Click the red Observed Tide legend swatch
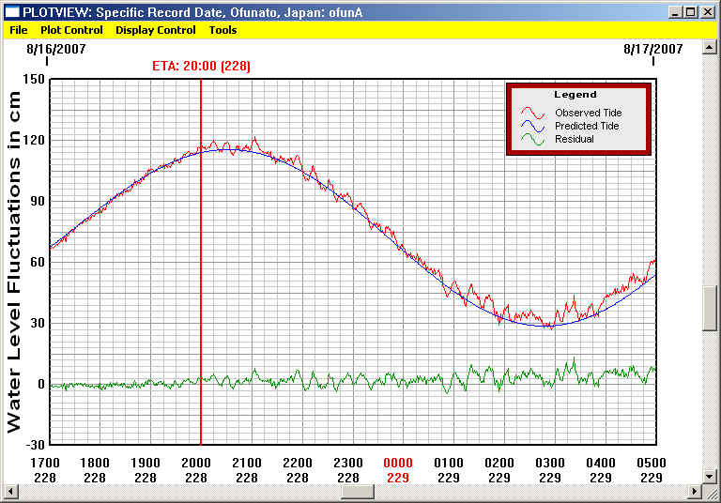Image resolution: width=721 pixels, height=503 pixels. (533, 113)
